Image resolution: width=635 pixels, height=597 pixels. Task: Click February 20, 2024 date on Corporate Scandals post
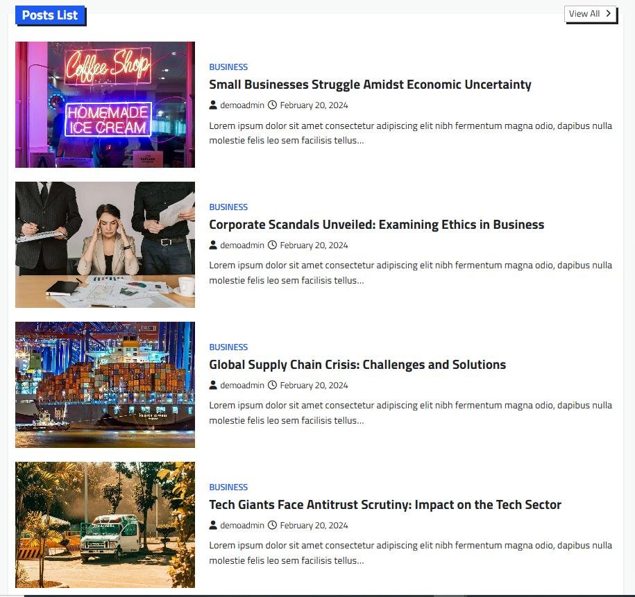tap(314, 245)
